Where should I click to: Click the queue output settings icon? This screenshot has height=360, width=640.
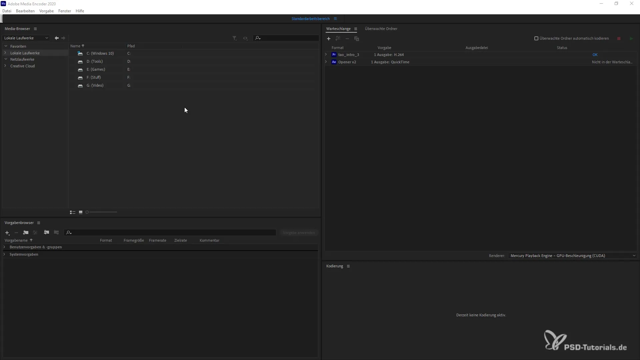[x=338, y=39]
